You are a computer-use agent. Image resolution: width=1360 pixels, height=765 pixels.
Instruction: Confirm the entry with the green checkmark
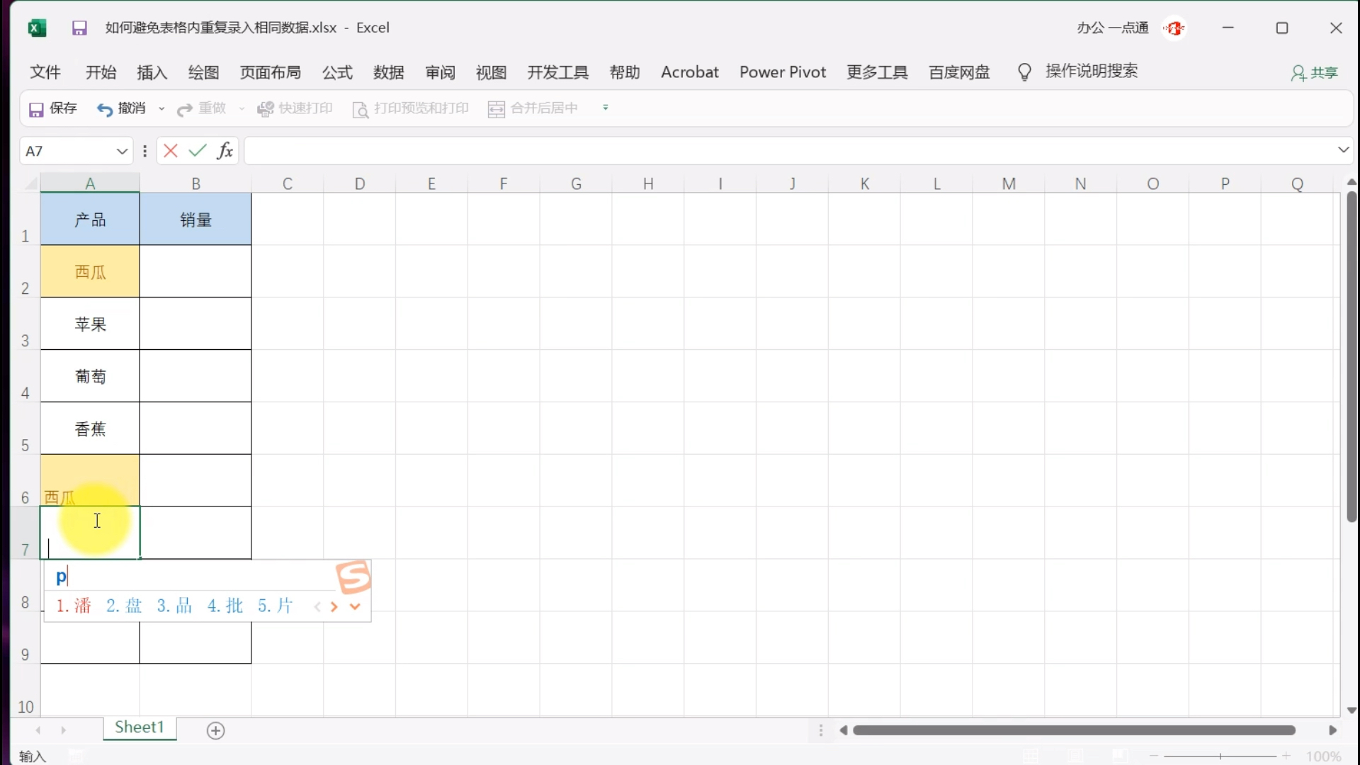tap(198, 151)
